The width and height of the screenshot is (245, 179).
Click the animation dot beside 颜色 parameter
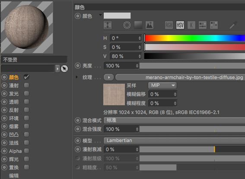point(77,16)
